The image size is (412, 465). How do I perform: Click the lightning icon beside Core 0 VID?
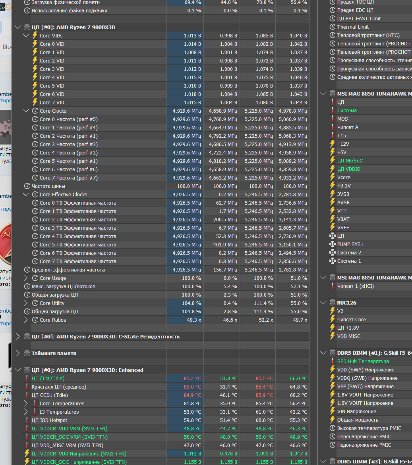coord(35,44)
